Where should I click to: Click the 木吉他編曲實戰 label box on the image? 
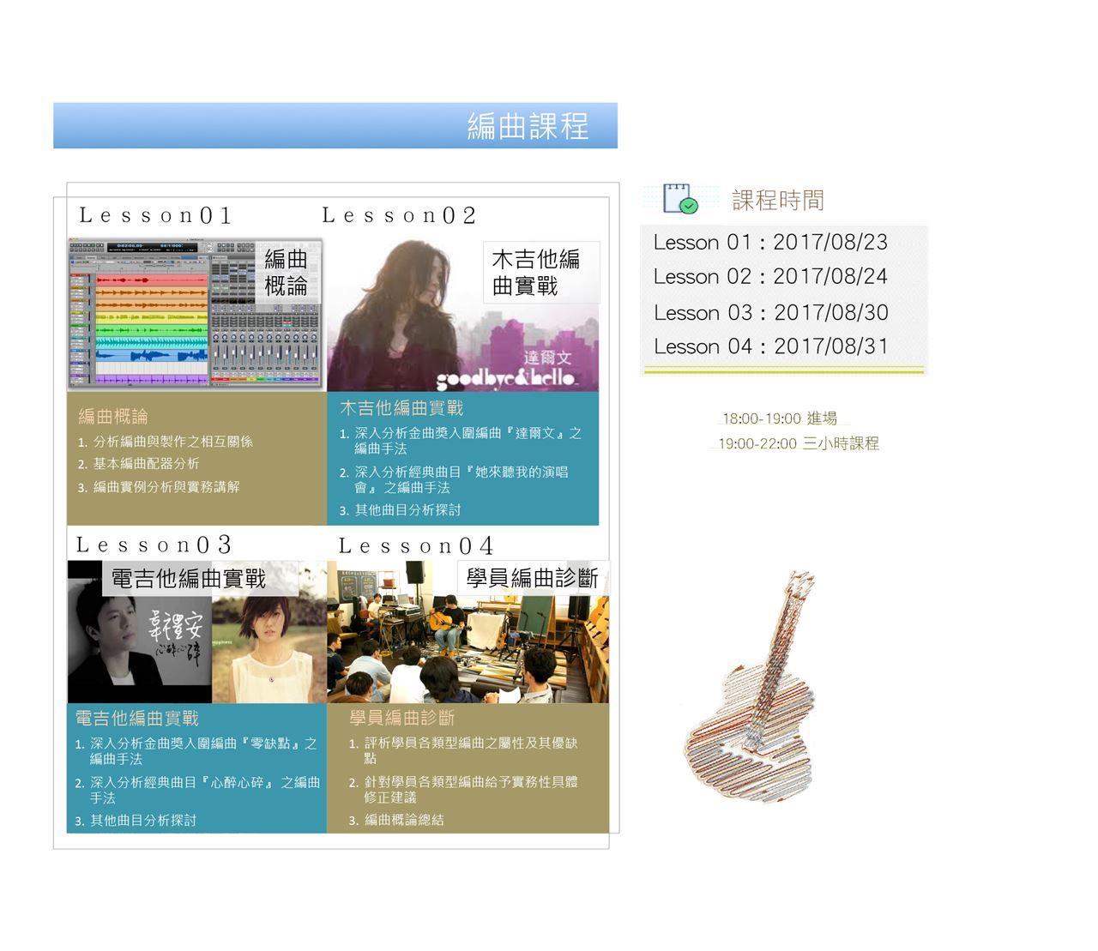click(536, 272)
